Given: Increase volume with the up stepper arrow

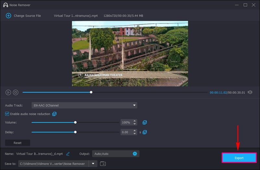Looking at the screenshot, I should click(135, 121).
